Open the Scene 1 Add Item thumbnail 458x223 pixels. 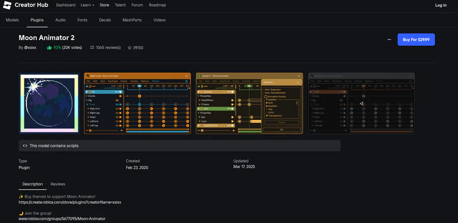pos(249,103)
